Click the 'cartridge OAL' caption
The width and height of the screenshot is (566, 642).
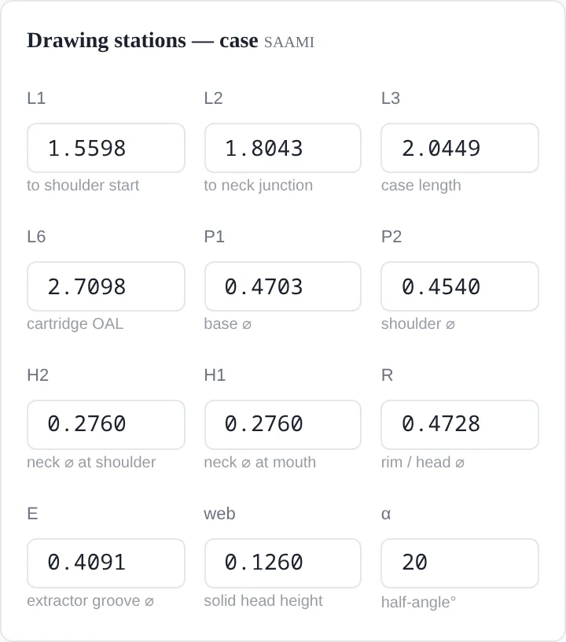click(x=75, y=324)
